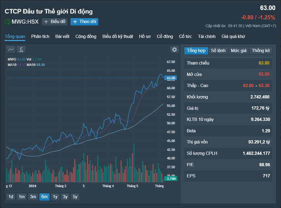Open the Hồ sơ tab
The image size is (281, 208).
(x=145, y=36)
